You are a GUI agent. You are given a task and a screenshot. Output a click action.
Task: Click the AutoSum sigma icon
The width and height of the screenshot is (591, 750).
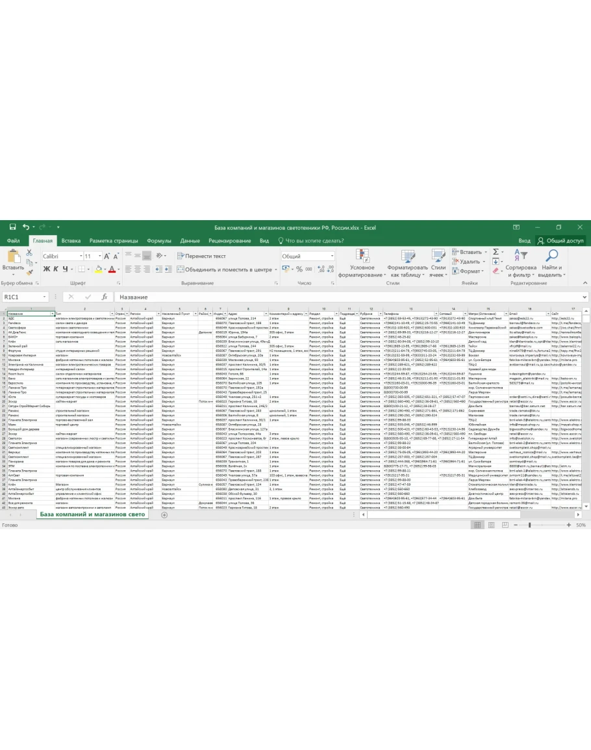coord(496,252)
